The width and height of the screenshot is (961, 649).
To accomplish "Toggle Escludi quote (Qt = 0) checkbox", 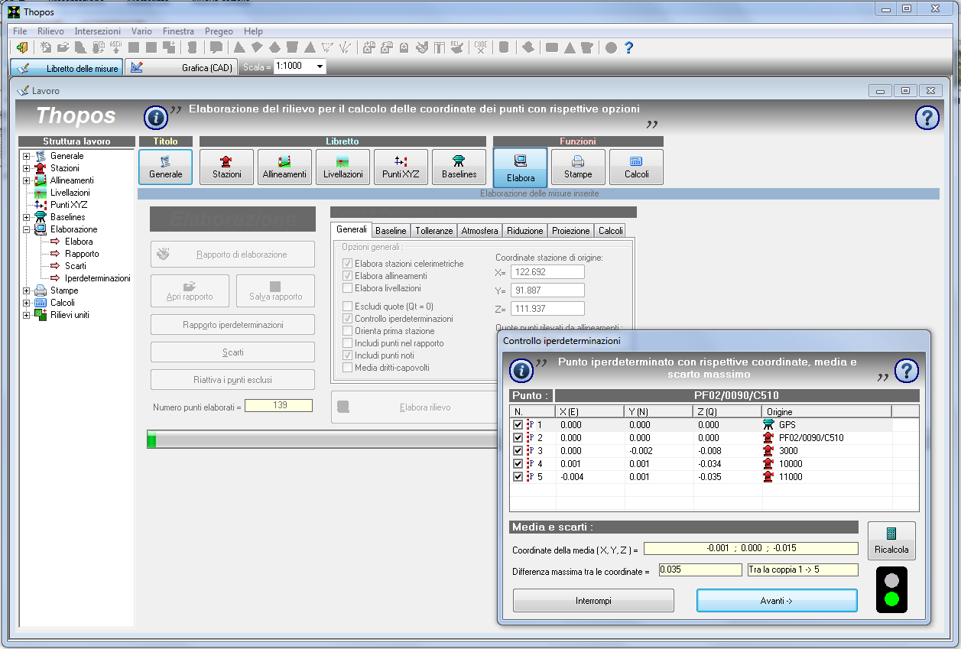I will (x=348, y=307).
